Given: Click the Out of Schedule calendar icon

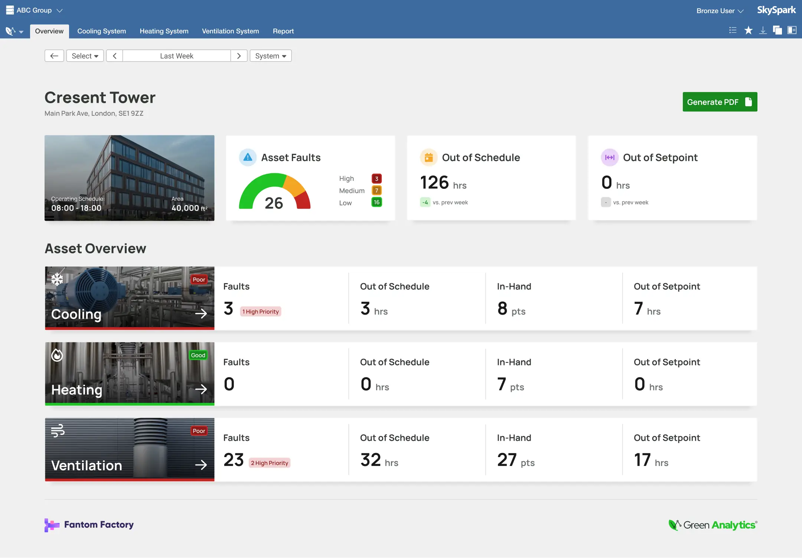Looking at the screenshot, I should pos(428,157).
